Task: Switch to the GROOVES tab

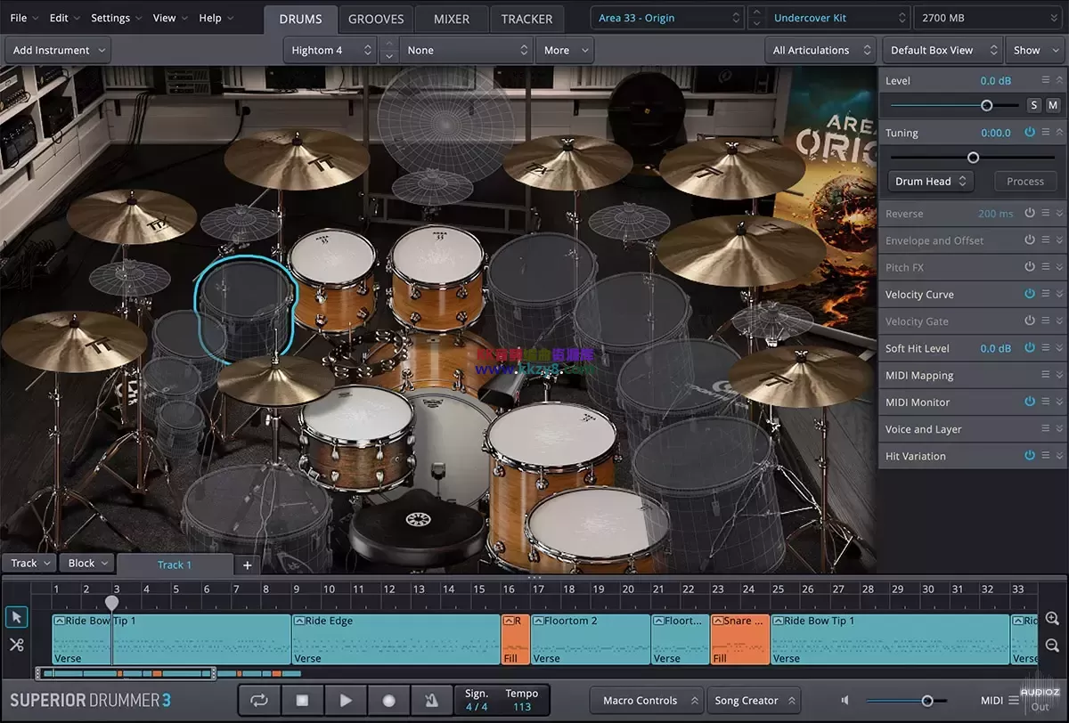Action: click(376, 19)
